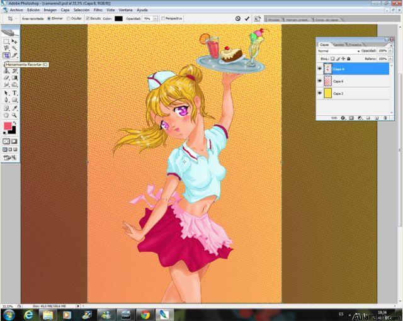The width and height of the screenshot is (403, 321).
Task: Hide the selected top layer's eye icon
Action: tap(319, 69)
